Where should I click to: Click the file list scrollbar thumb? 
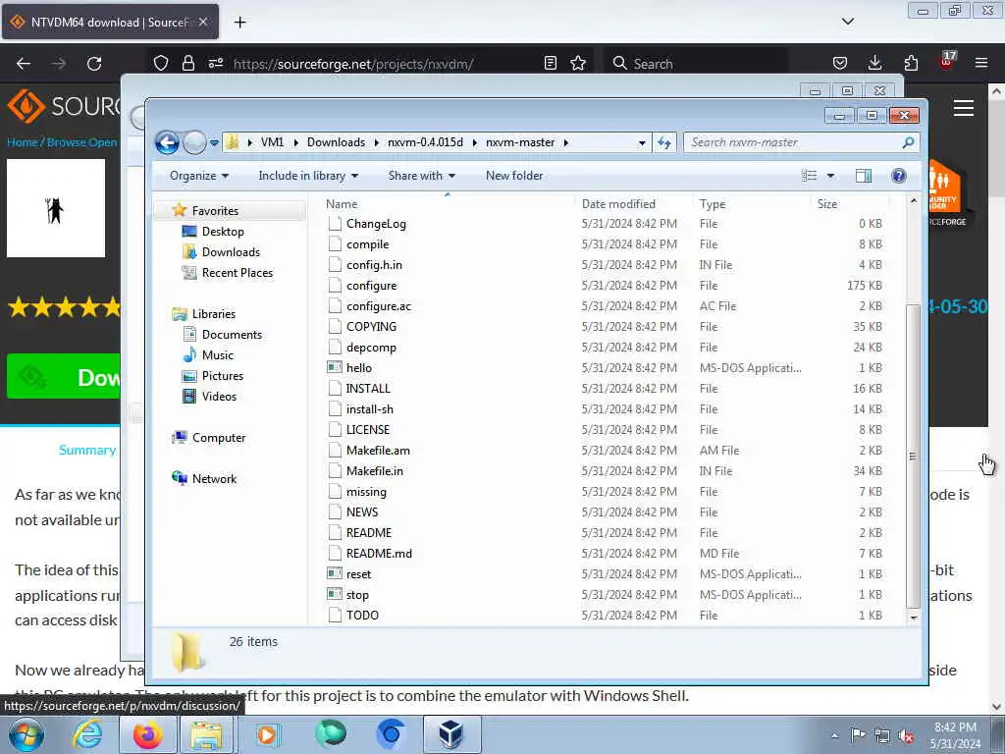click(913, 456)
